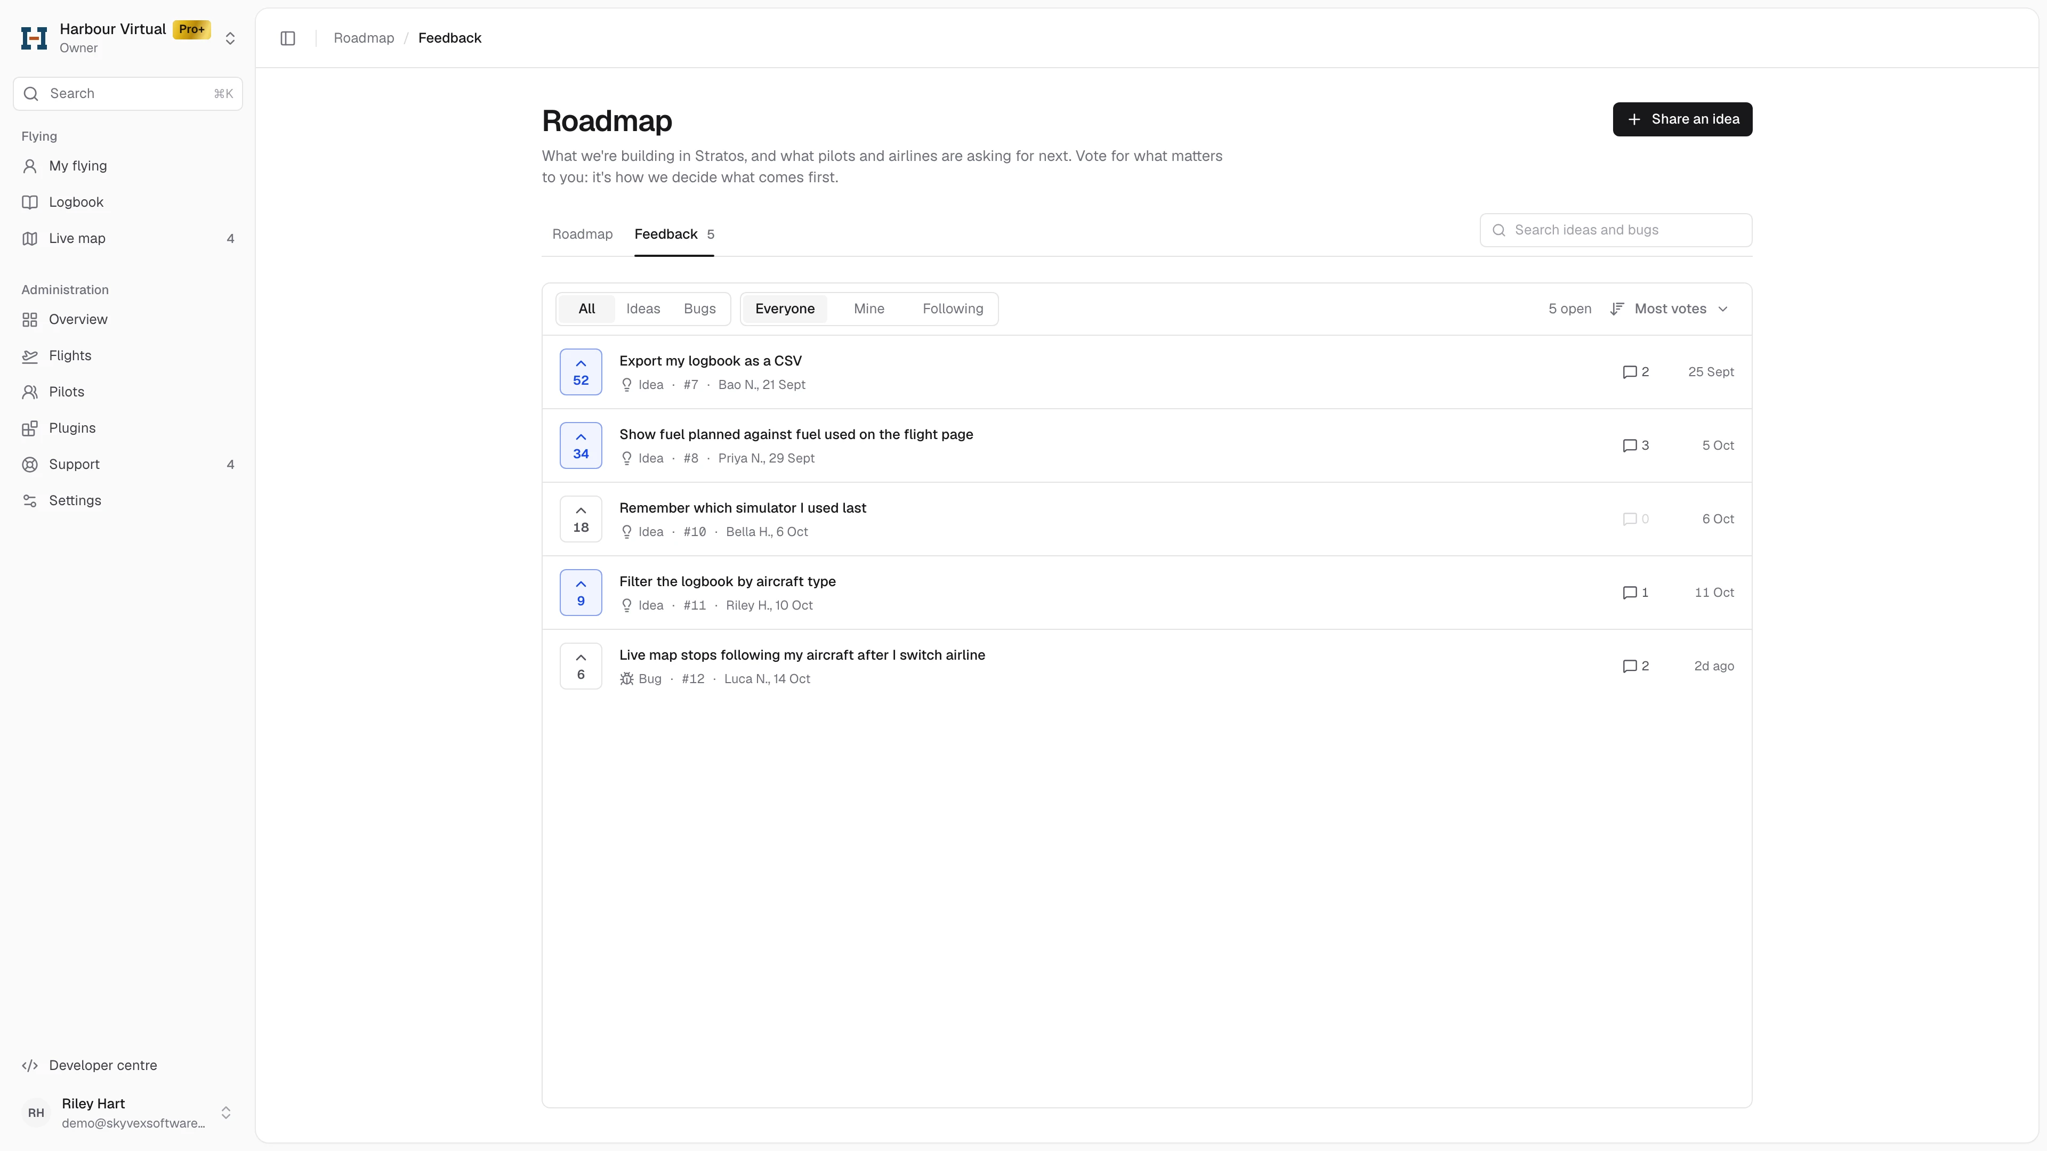Open the Flights admin page

pyautogui.click(x=128, y=356)
